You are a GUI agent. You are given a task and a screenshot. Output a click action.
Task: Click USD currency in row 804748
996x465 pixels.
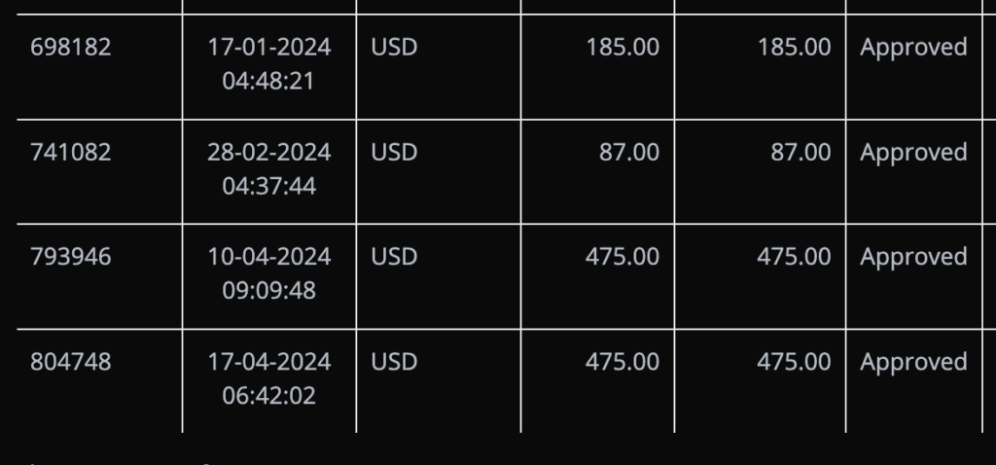click(x=394, y=362)
